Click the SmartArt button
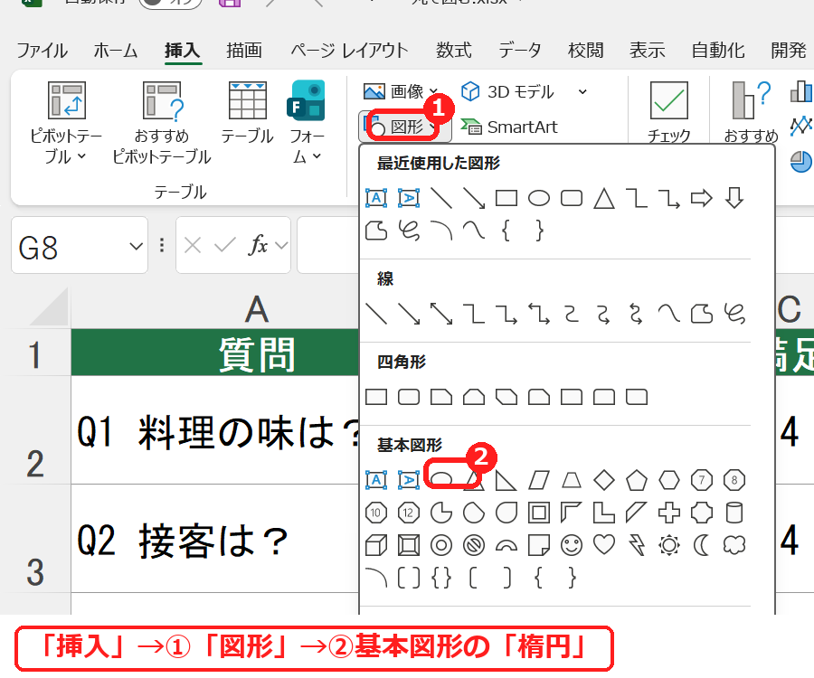The image size is (814, 678). tap(509, 127)
